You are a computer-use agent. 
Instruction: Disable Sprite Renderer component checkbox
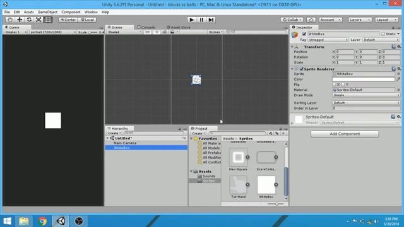tap(302, 69)
